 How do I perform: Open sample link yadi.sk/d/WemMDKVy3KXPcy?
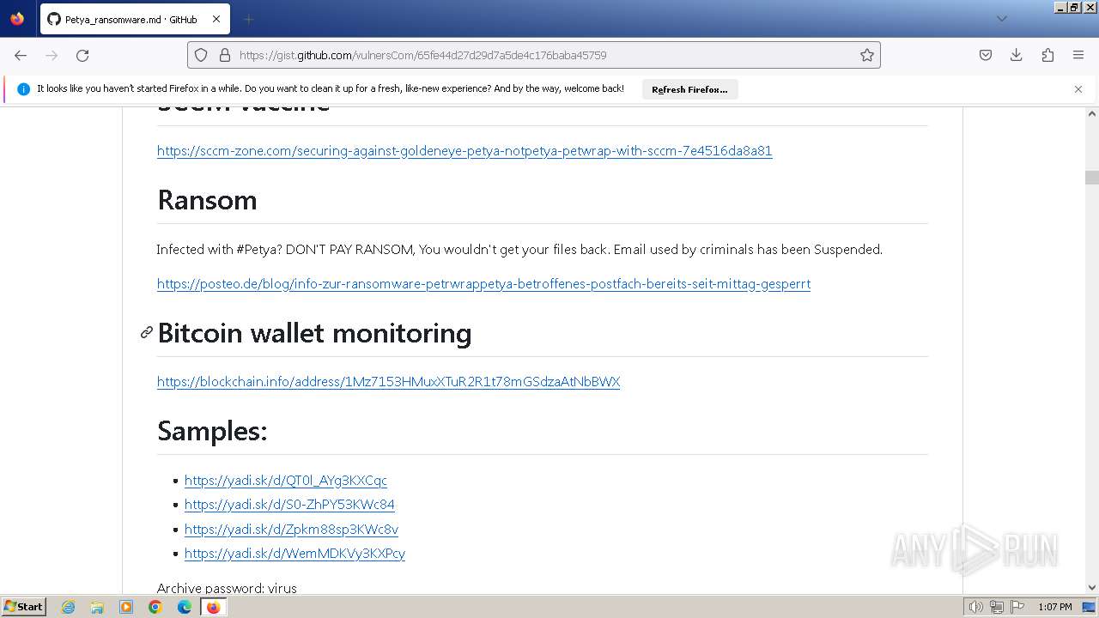pyautogui.click(x=294, y=554)
